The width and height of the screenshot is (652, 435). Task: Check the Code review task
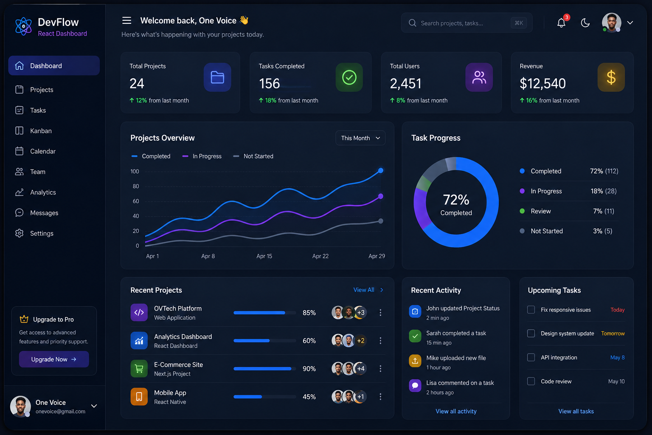[x=531, y=381]
